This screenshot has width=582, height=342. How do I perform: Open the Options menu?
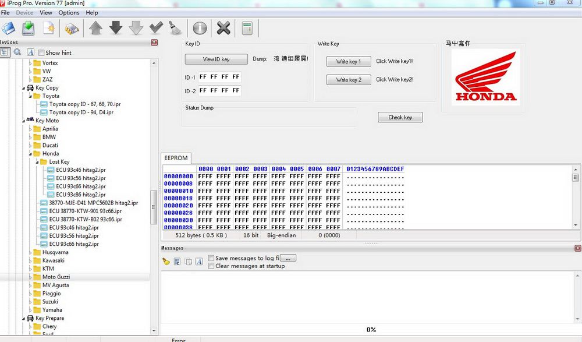69,12
